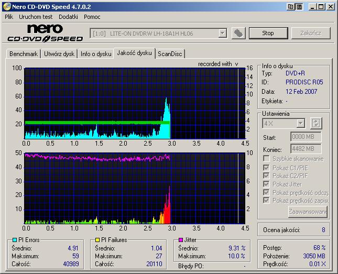Toggle the Pokaż prędkość odczytu checkbox

[x=266, y=192]
